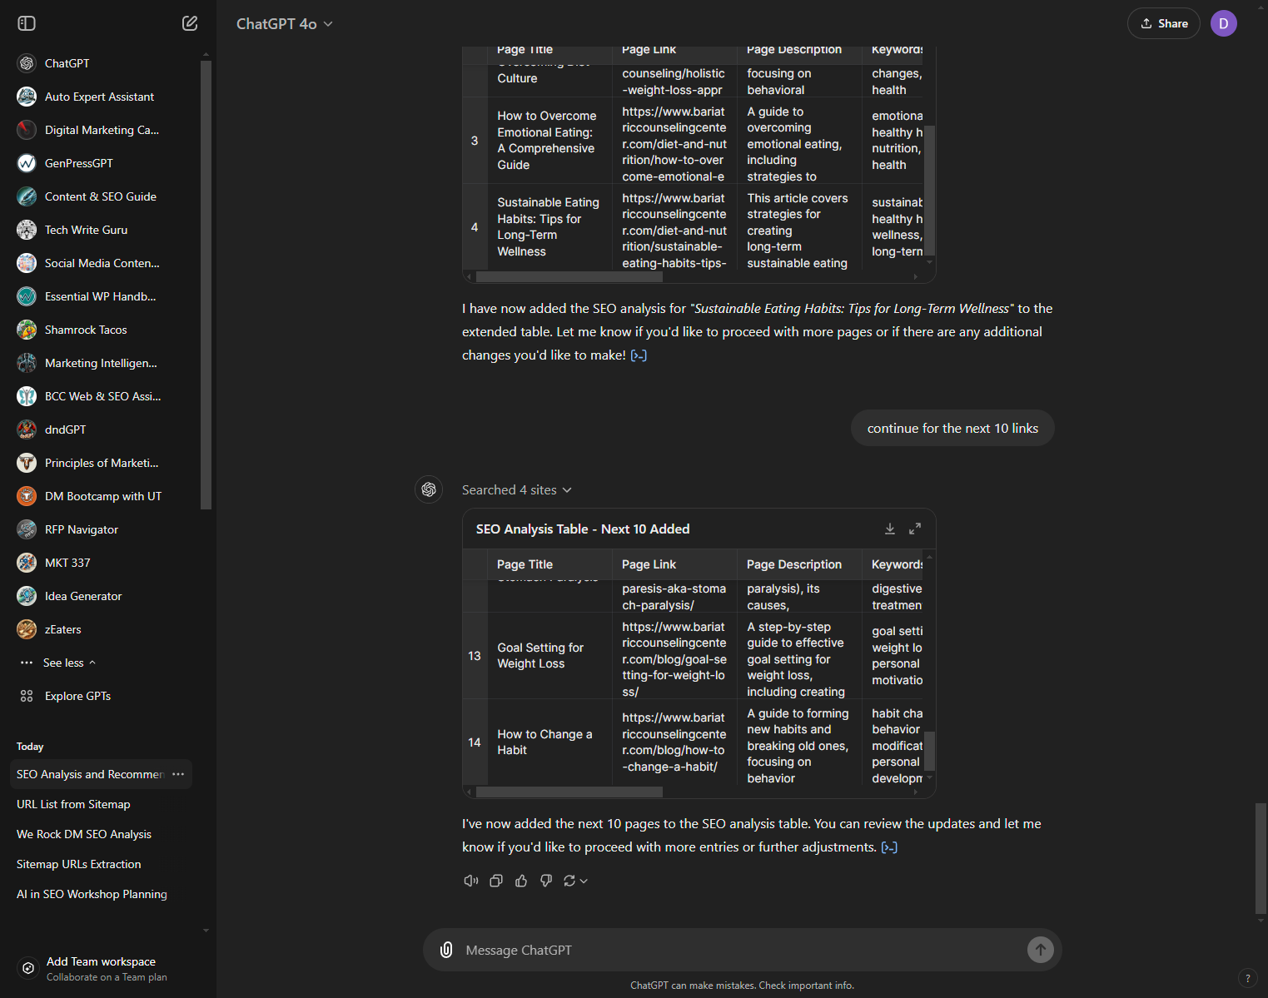Collapse the sidebar panel
Screen dimensions: 1268x998
coord(27,23)
